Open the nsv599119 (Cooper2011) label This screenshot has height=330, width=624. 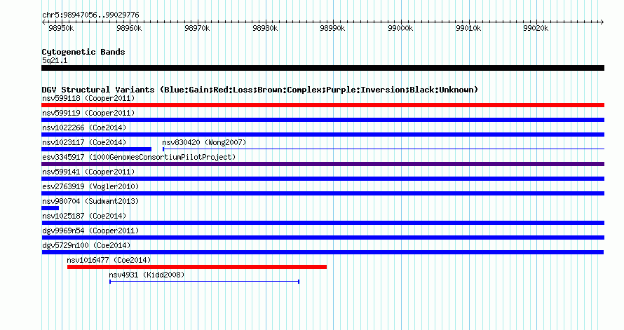pos(88,113)
